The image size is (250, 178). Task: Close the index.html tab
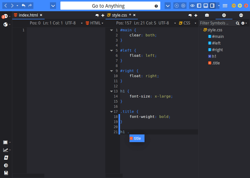coord(41,15)
